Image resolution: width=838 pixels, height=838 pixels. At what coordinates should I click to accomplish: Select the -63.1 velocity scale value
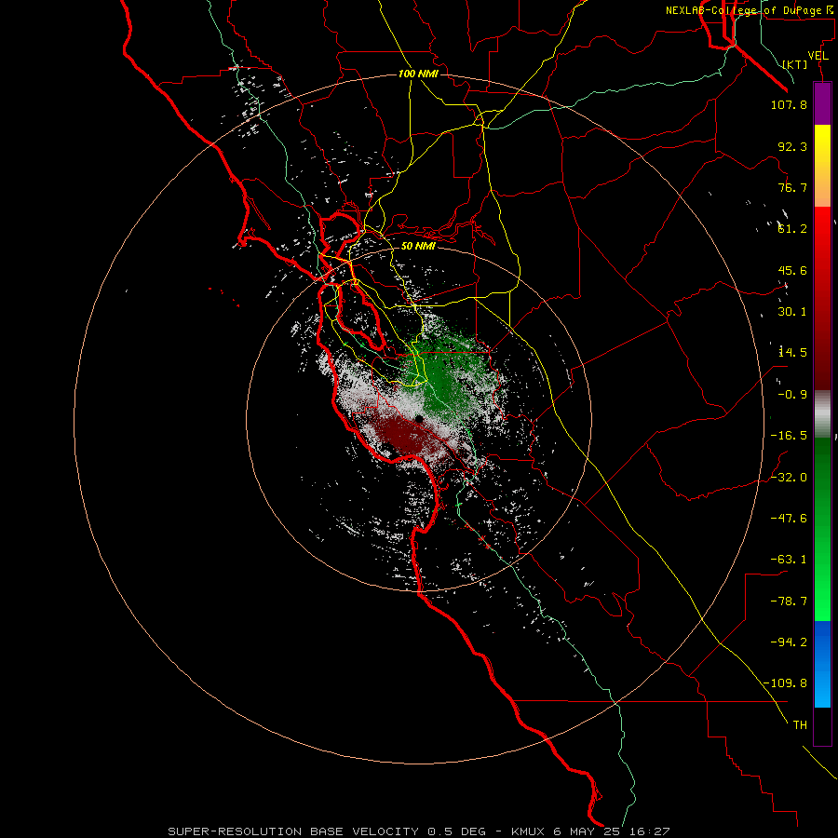789,560
